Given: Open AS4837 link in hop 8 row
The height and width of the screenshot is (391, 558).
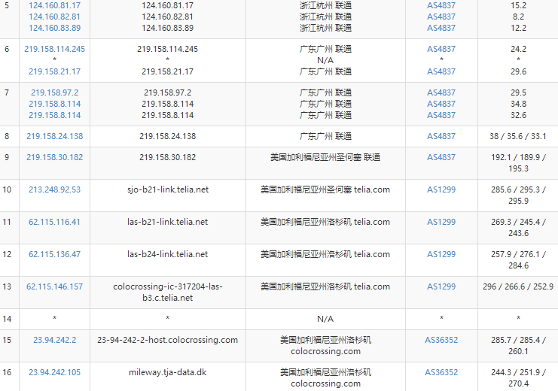Looking at the screenshot, I should 441,137.
